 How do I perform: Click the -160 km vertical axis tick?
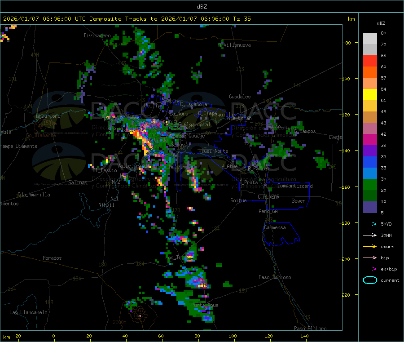point(344,187)
